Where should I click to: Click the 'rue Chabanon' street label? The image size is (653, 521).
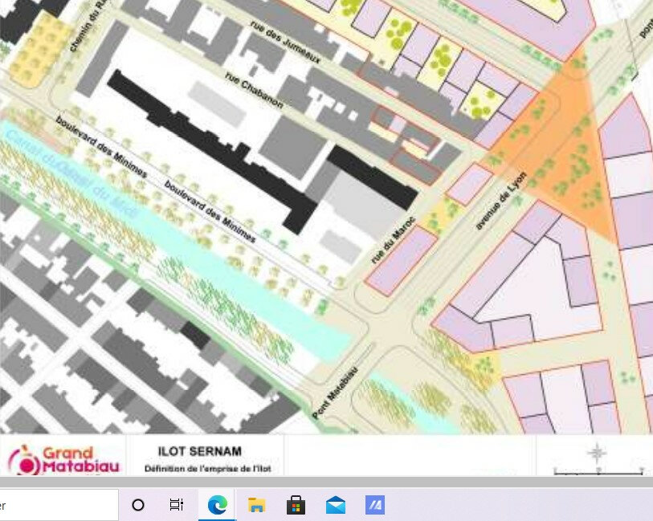(x=255, y=90)
